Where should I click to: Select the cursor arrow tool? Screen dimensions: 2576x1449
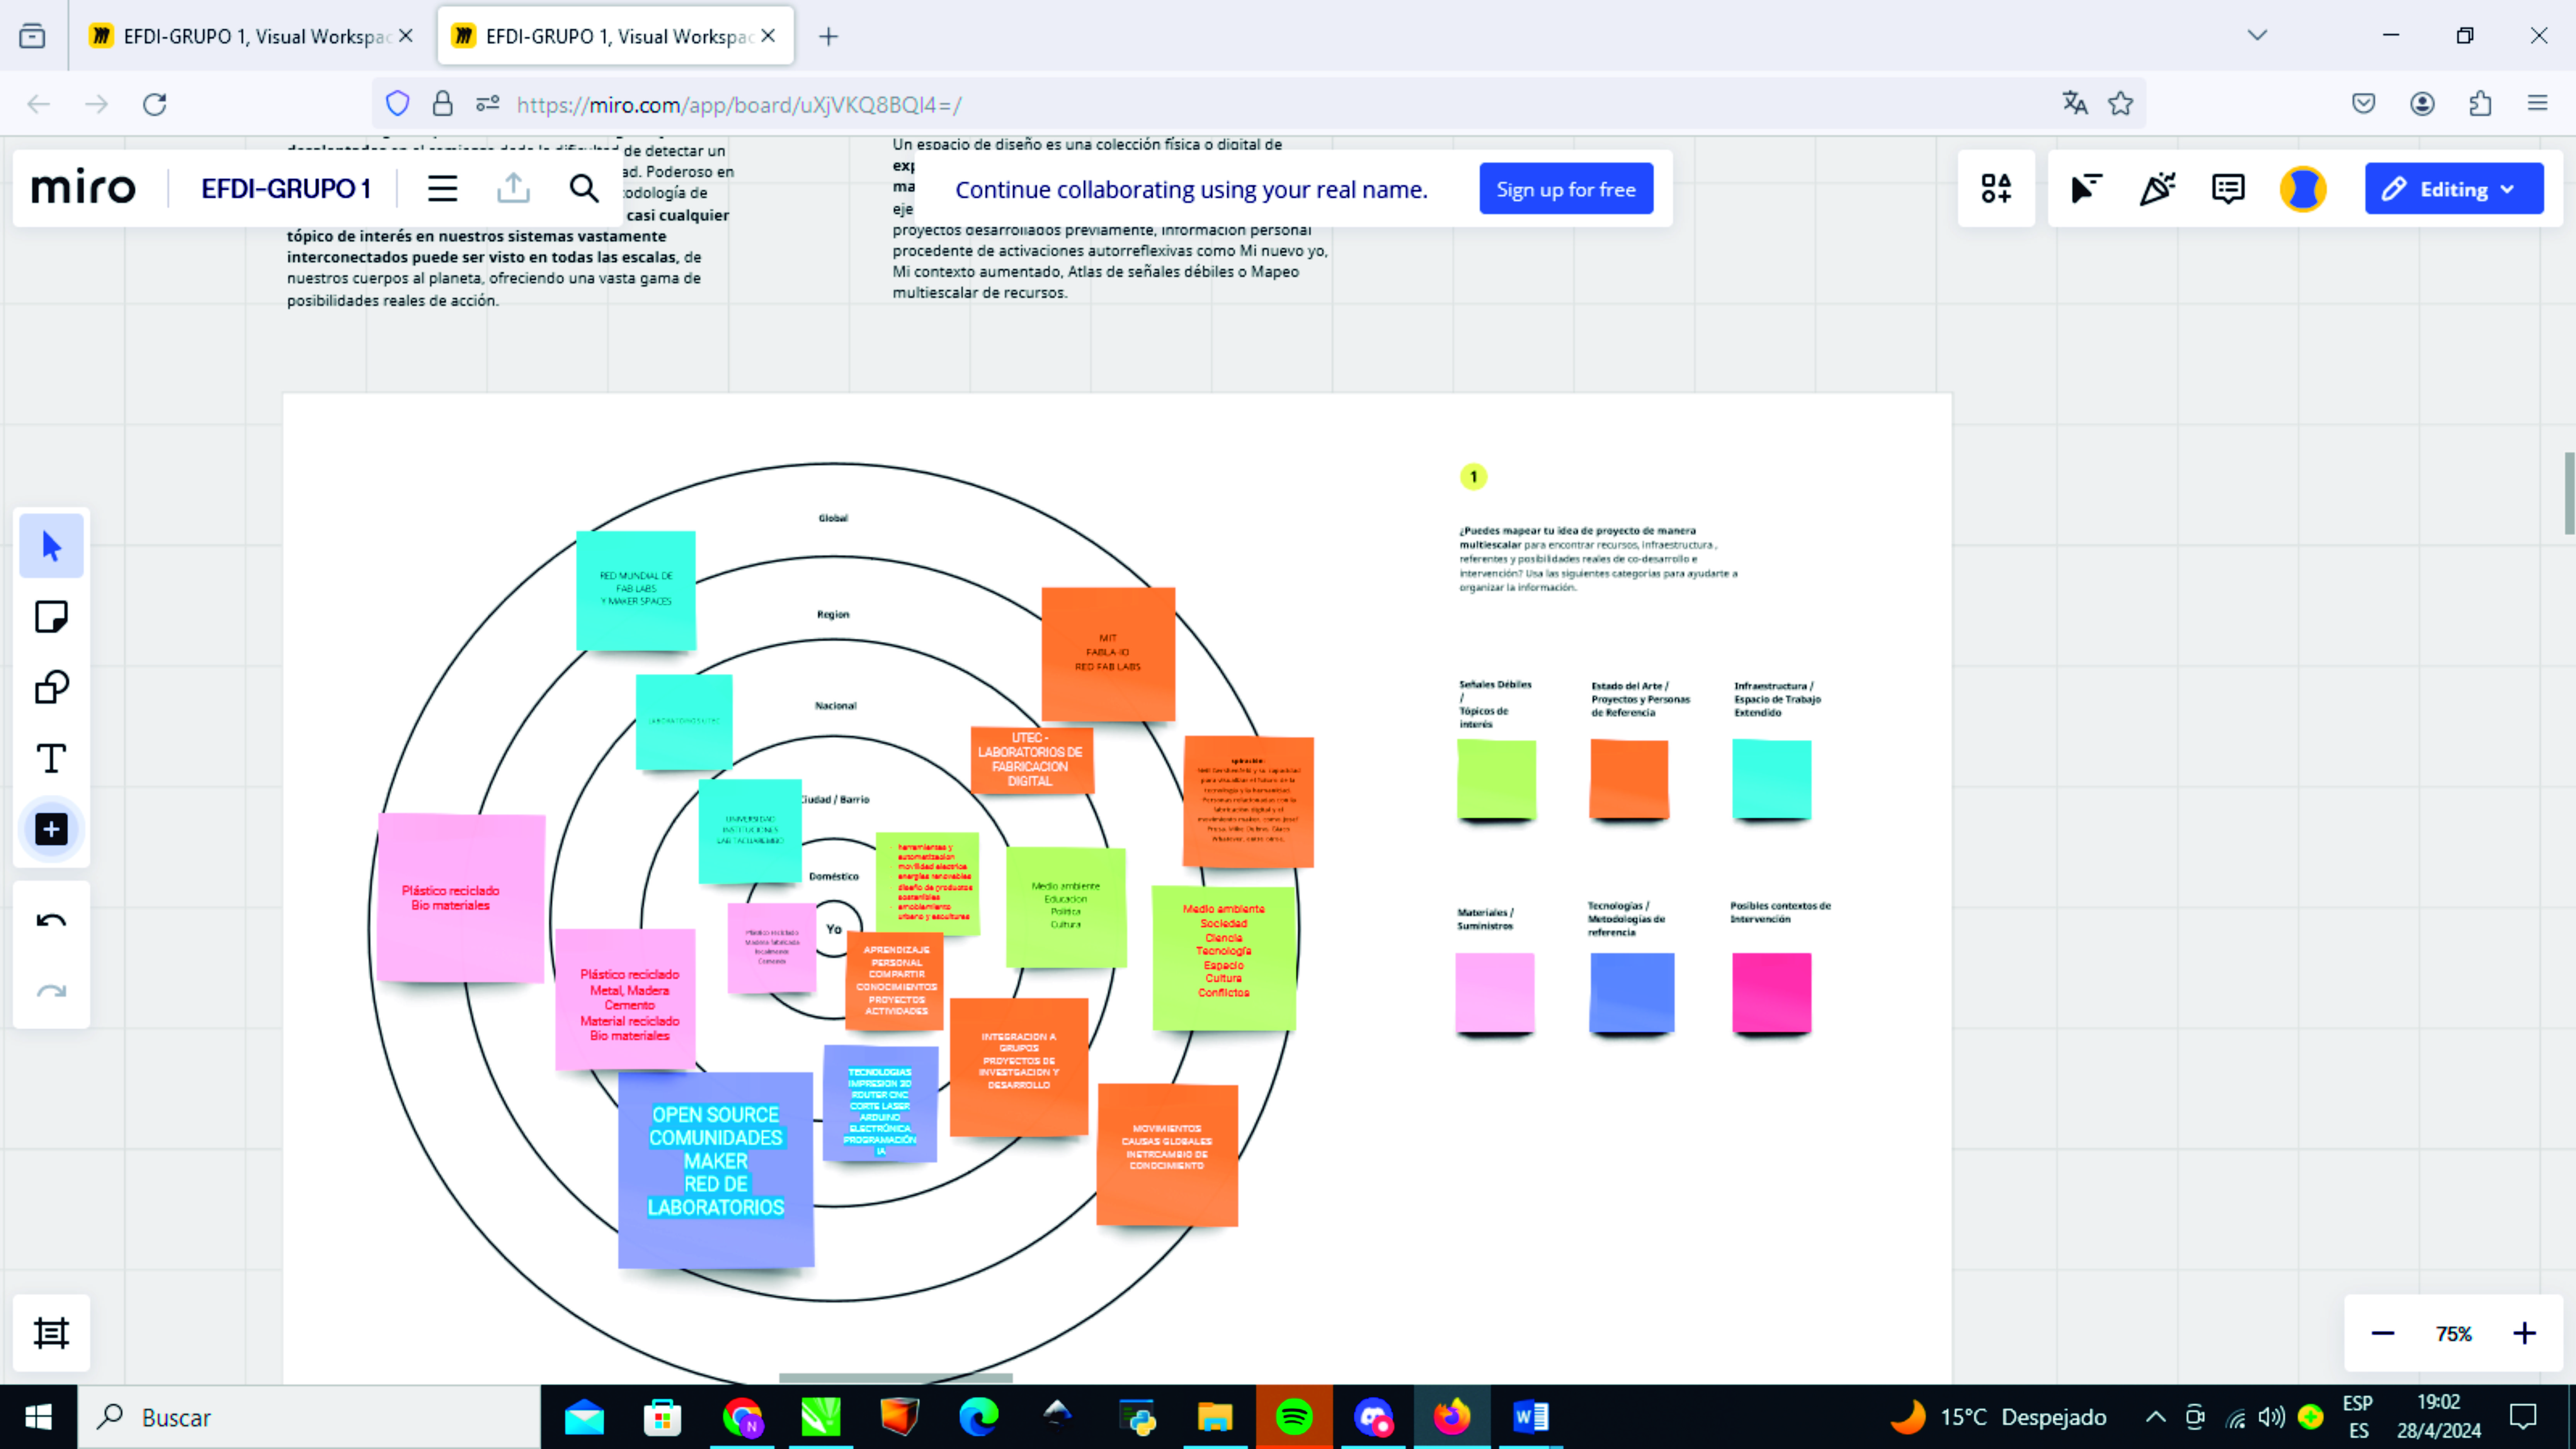tap(51, 546)
